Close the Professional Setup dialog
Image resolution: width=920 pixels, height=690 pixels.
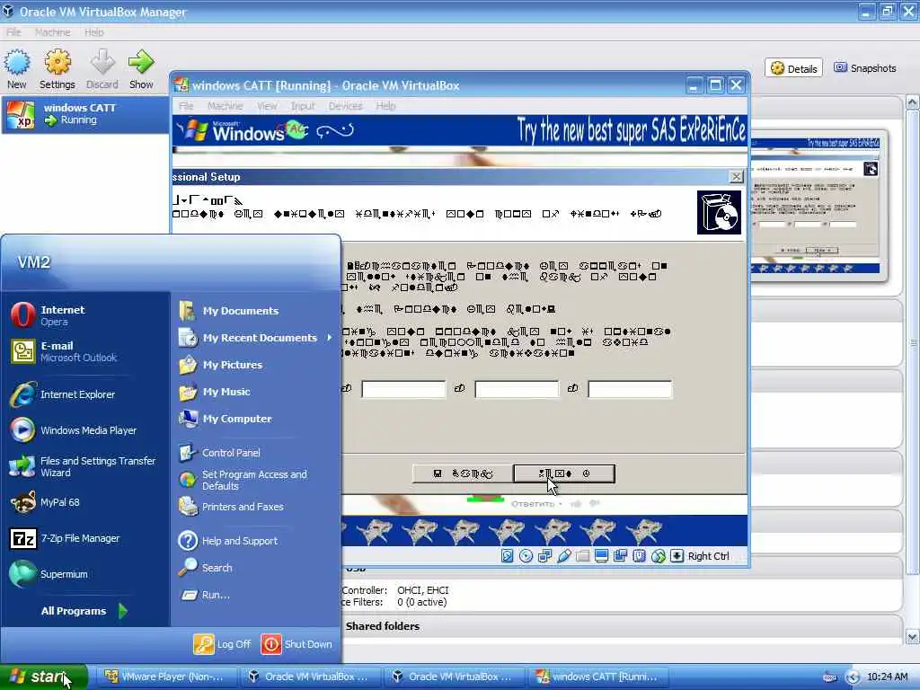click(736, 177)
